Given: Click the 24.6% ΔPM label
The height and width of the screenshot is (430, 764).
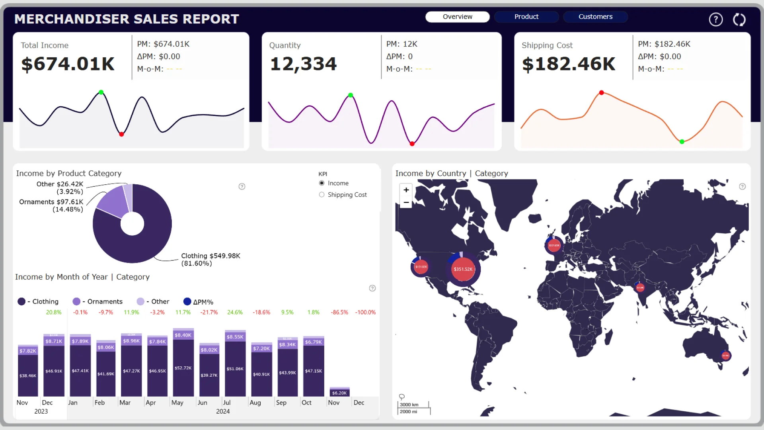Looking at the screenshot, I should click(x=235, y=313).
